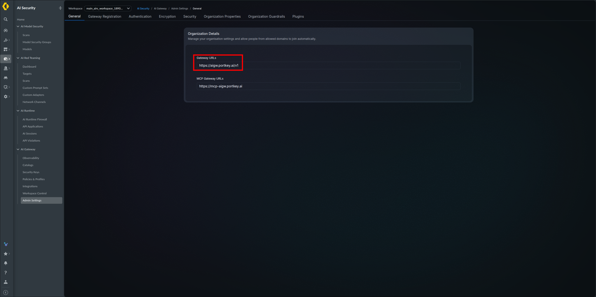Open Security Keys in sidebar

point(31,172)
